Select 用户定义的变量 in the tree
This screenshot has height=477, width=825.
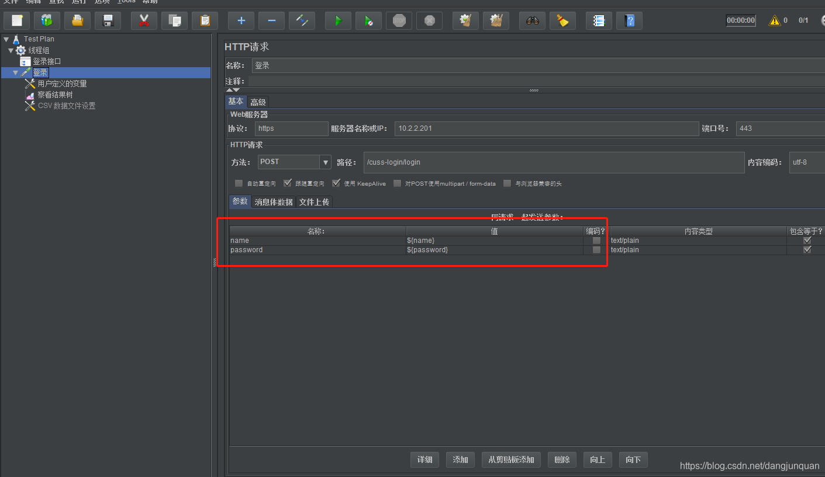pos(63,83)
